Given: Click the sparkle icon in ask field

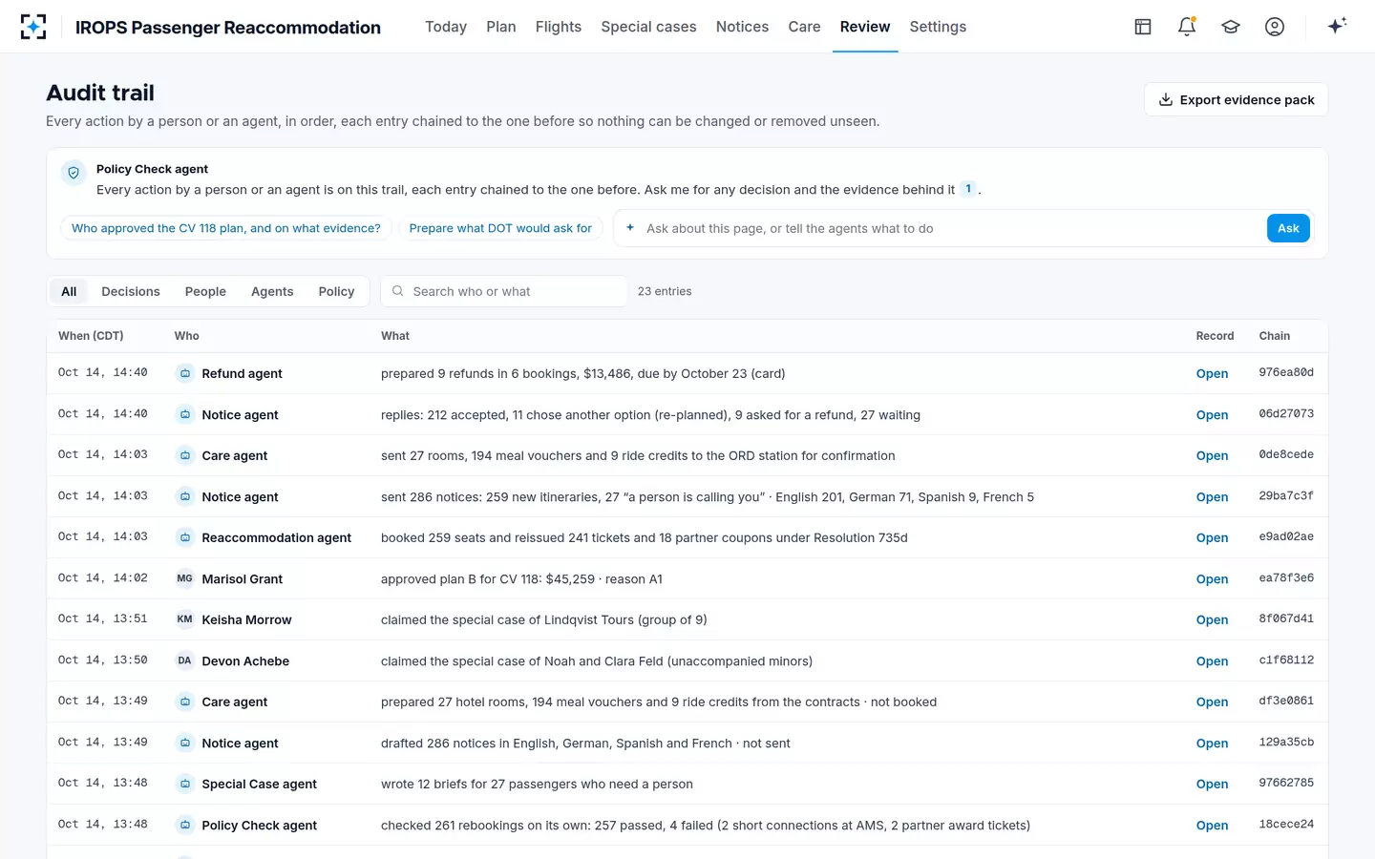Looking at the screenshot, I should tap(630, 228).
